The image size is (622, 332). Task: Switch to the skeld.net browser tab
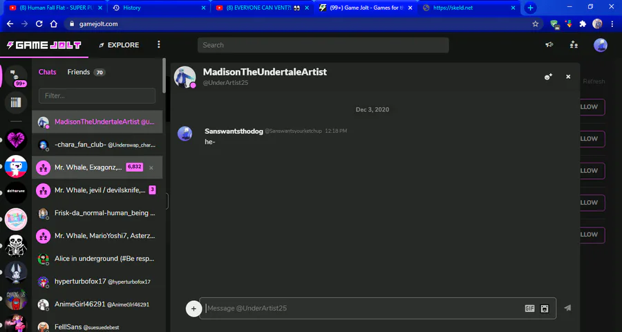point(468,8)
